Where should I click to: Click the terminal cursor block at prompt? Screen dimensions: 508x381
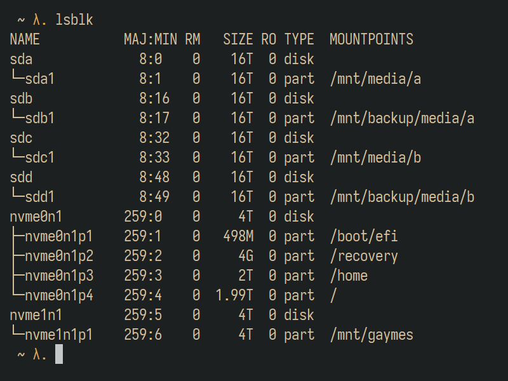coord(59,354)
